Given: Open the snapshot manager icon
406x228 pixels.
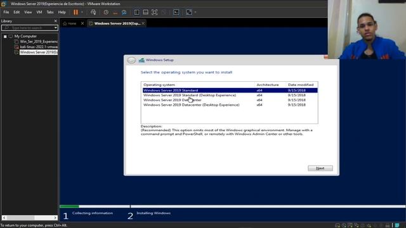Looking at the screenshot, I should tap(124, 12).
